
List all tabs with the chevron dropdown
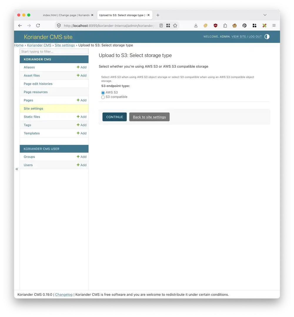point(265,15)
